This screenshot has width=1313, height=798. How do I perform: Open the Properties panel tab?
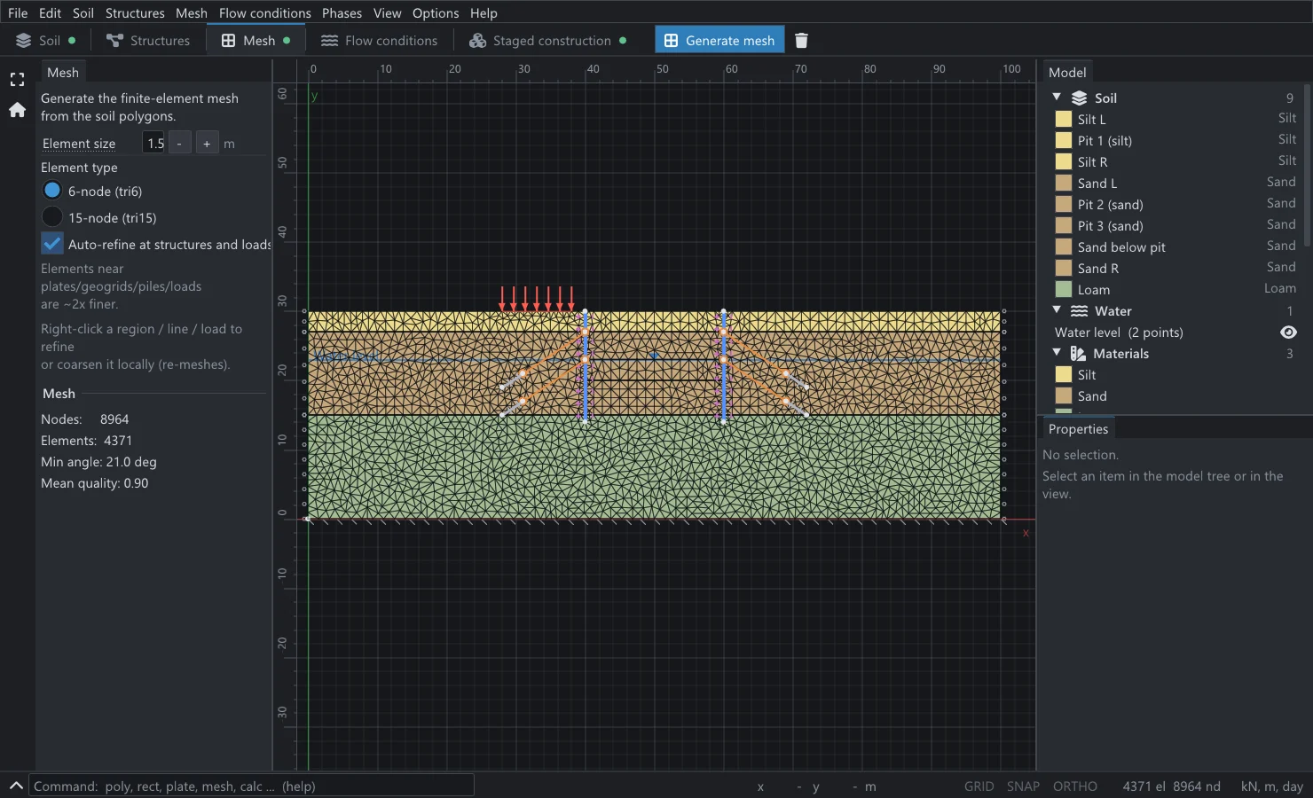pos(1078,428)
